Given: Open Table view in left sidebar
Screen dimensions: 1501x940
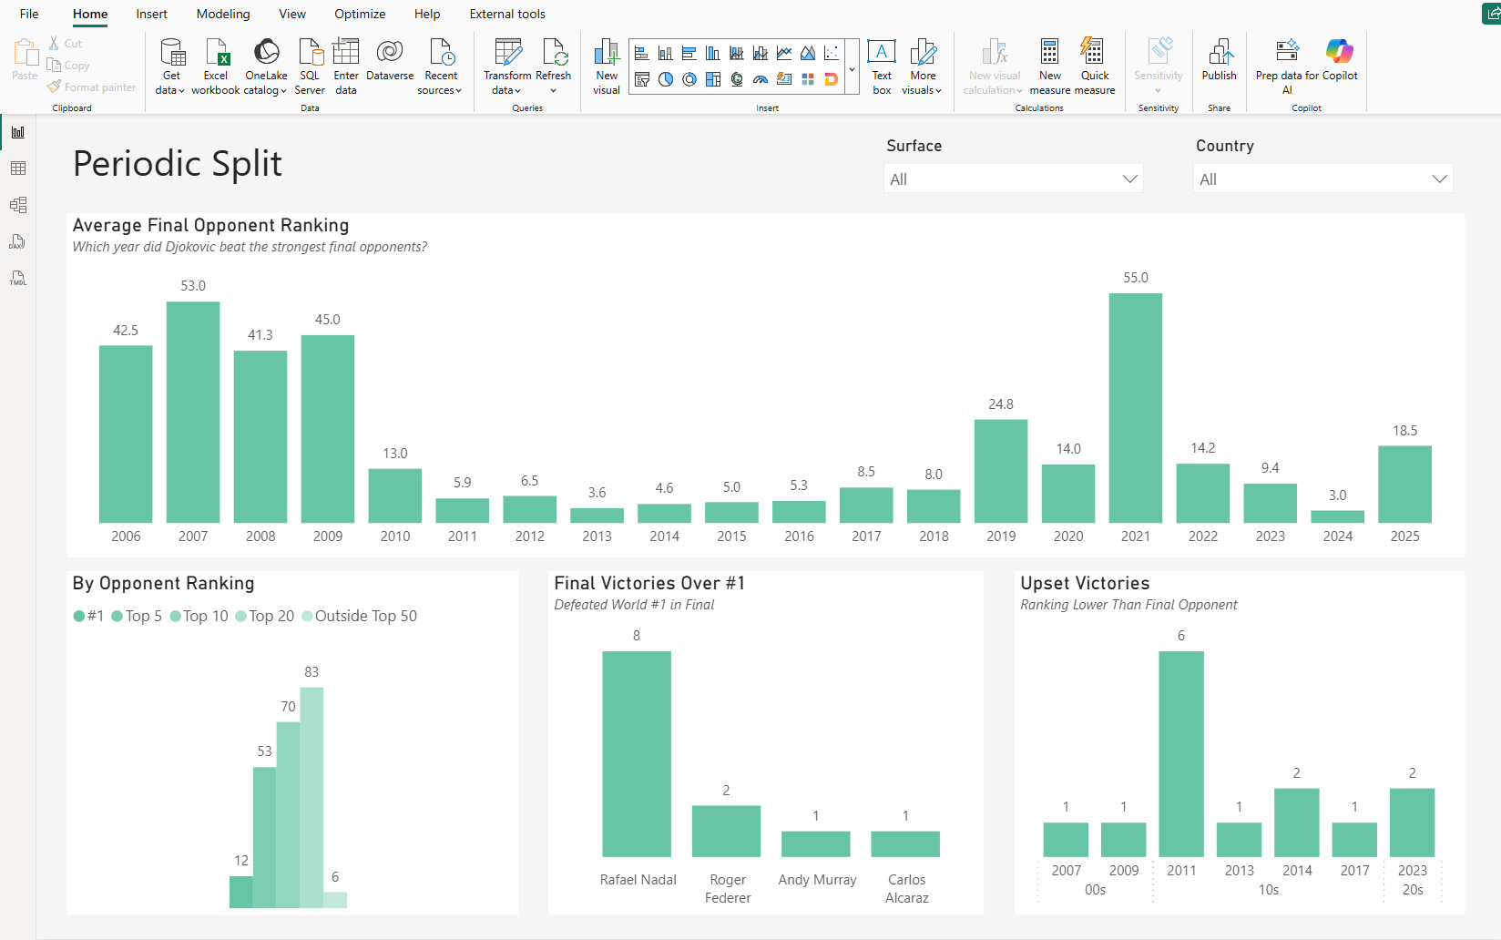Looking at the screenshot, I should click(18, 169).
